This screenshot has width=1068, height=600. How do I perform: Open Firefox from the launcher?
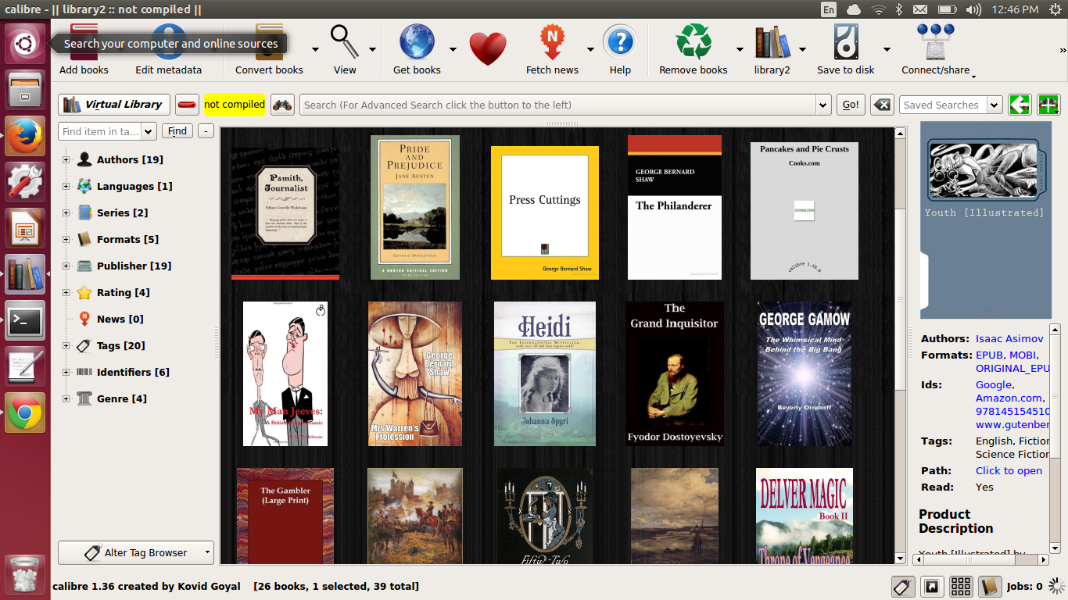(x=25, y=136)
